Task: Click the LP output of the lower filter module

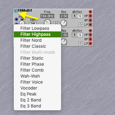Action: (x=91, y=43)
